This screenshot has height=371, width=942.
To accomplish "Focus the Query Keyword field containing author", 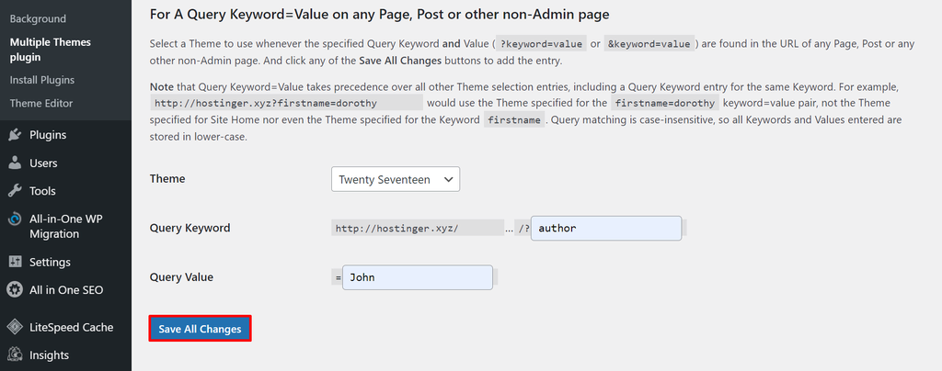I will 606,228.
